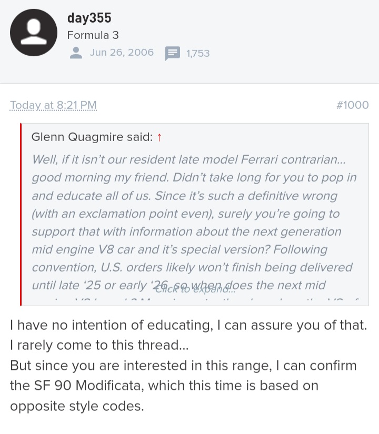Screen dimensions: 379x434
Task: Click the 1,753 messages count
Action: 198,54
